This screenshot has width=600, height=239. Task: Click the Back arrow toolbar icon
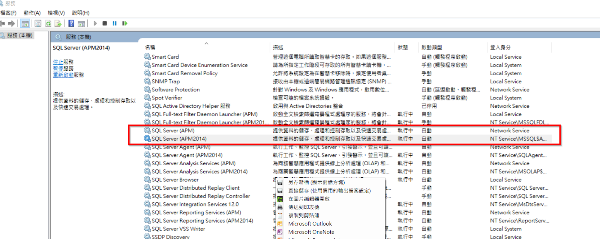click(x=3, y=24)
